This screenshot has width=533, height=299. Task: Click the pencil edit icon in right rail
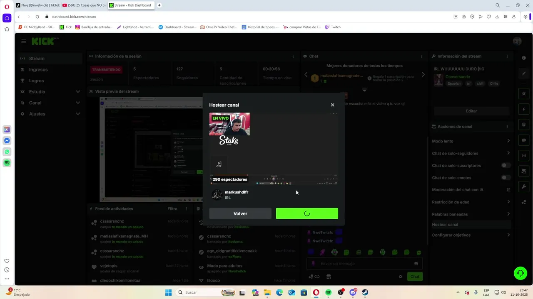[524, 74]
